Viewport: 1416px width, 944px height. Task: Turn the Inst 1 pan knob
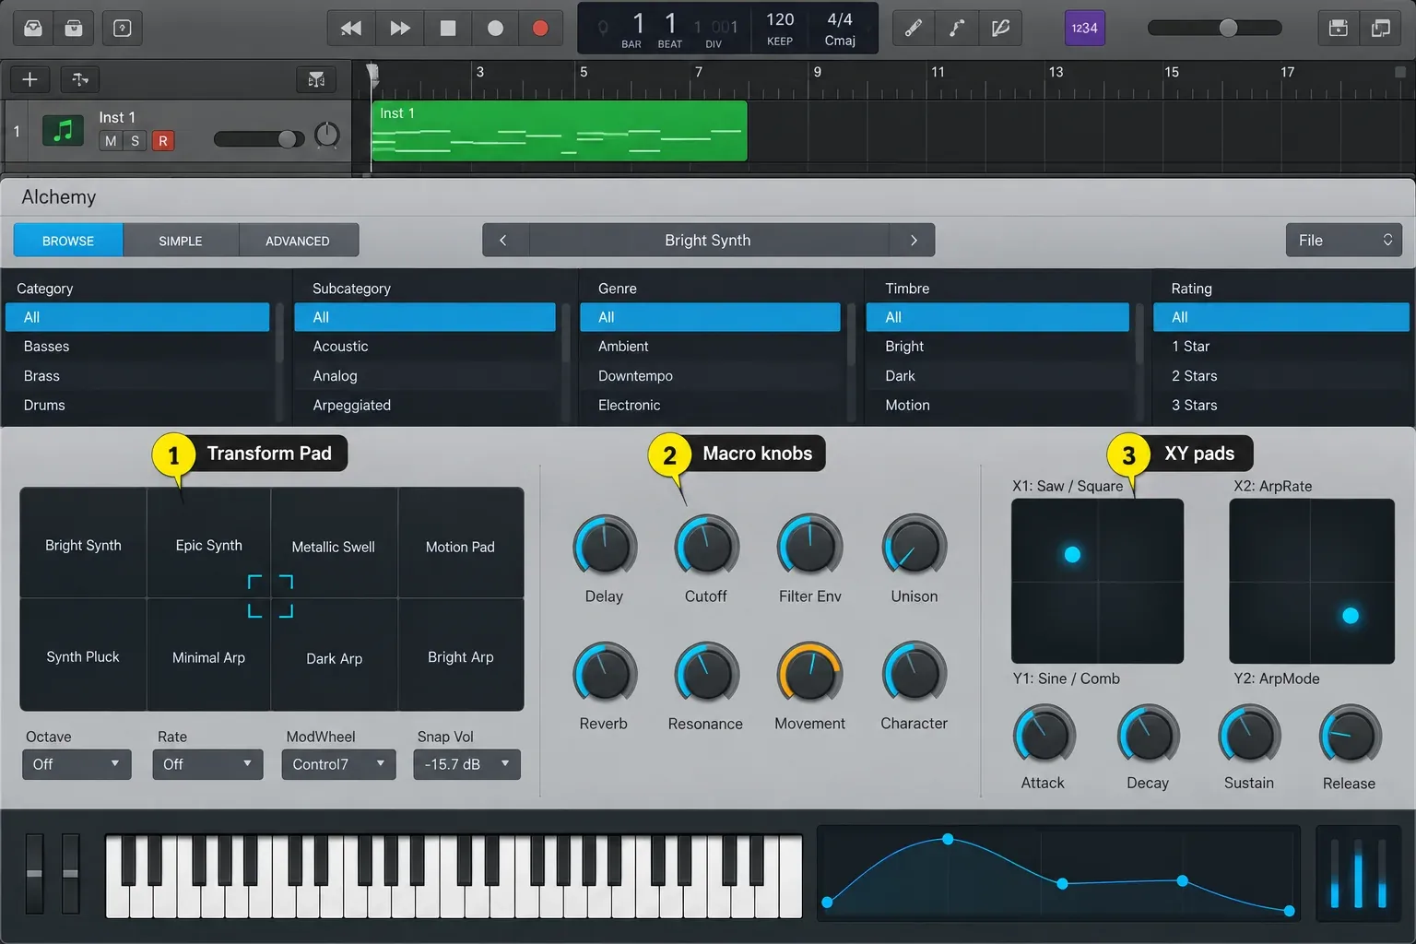327,136
